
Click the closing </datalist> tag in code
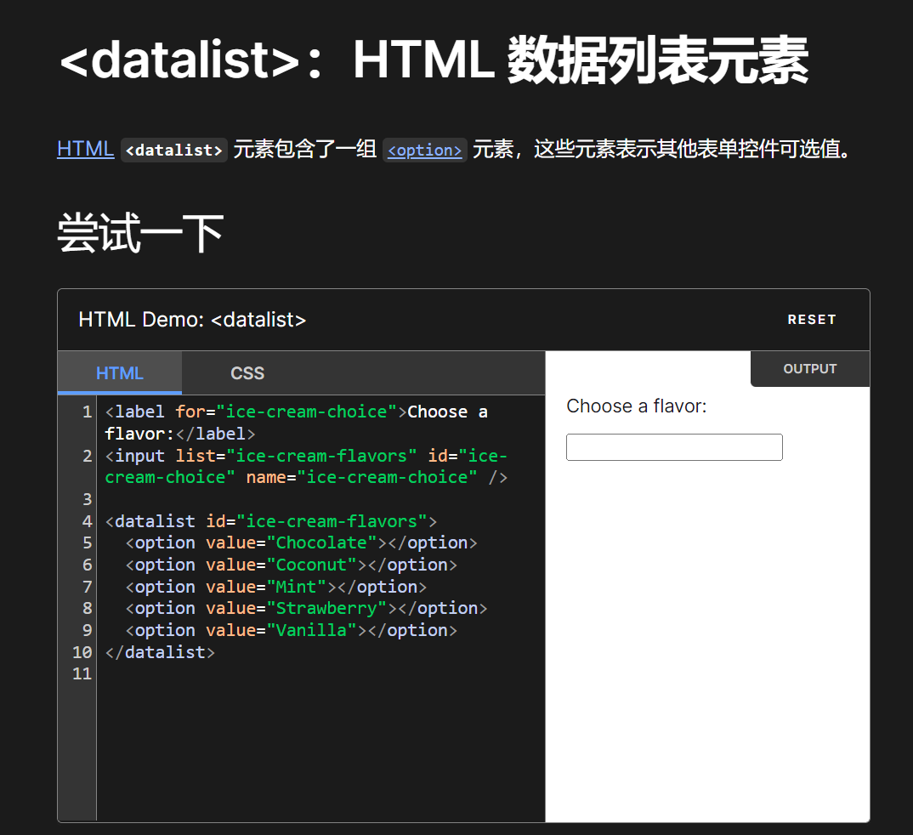tap(160, 653)
